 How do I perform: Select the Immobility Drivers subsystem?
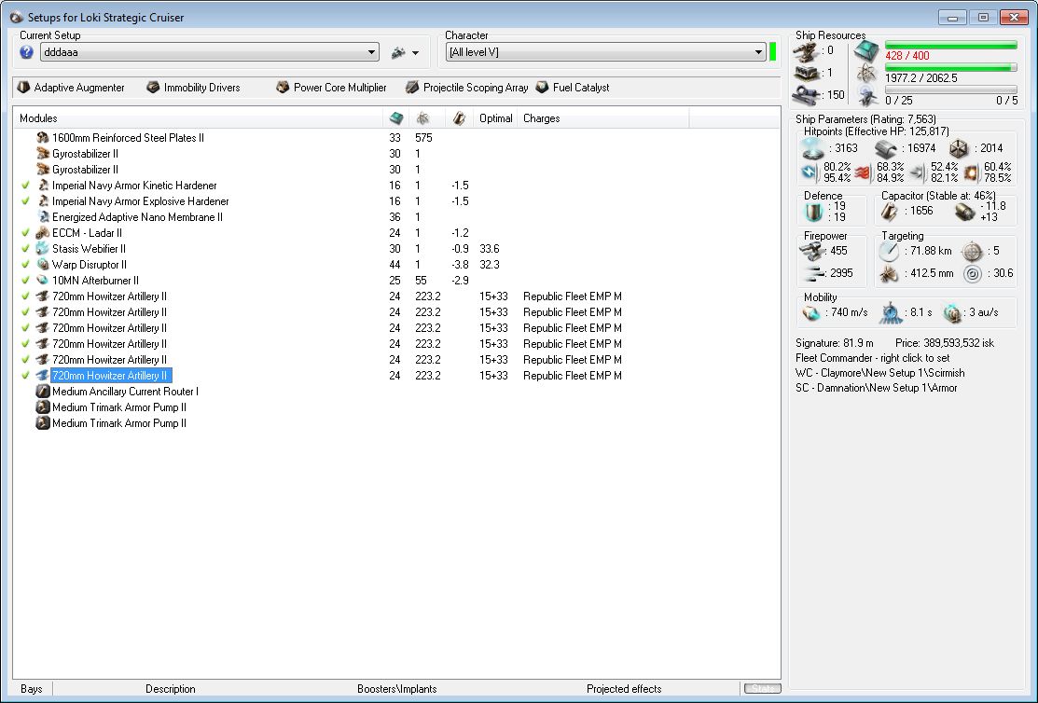tap(193, 88)
